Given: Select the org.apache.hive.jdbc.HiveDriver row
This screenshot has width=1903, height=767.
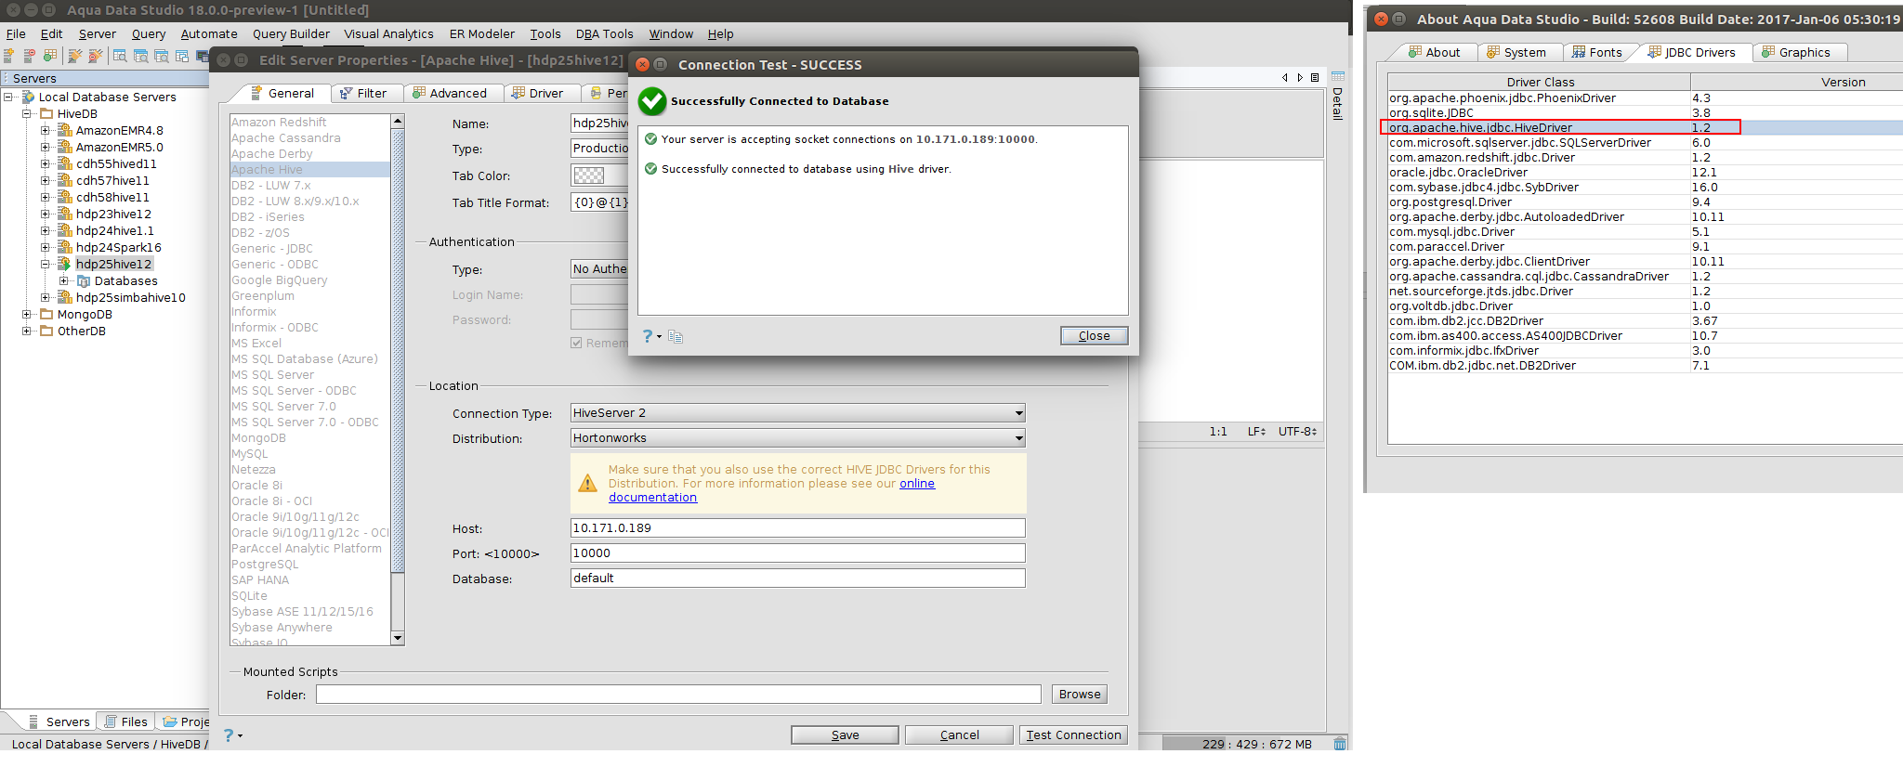Looking at the screenshot, I should 1645,128.
